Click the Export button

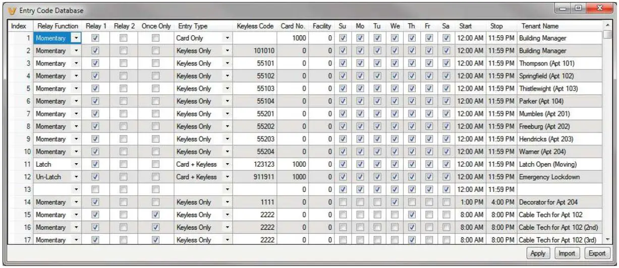point(597,253)
